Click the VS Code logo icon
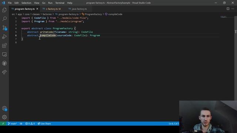 3,3
